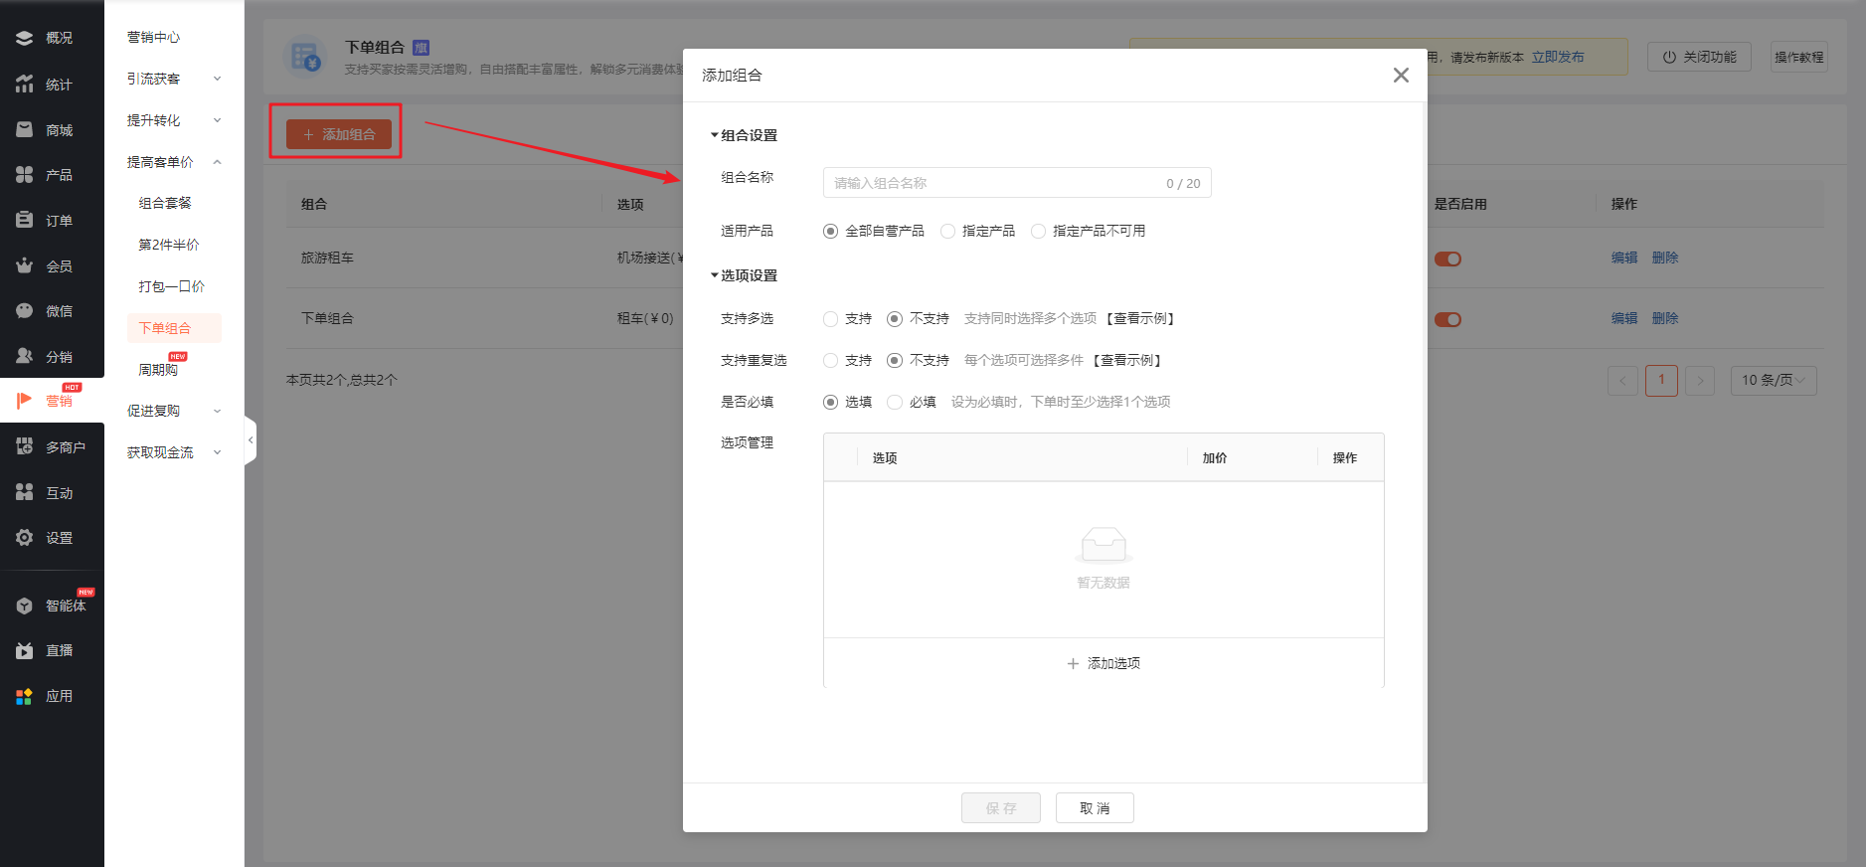Open the 10 条/页 page size dropdown
Image resolution: width=1866 pixels, height=867 pixels.
point(1773,380)
